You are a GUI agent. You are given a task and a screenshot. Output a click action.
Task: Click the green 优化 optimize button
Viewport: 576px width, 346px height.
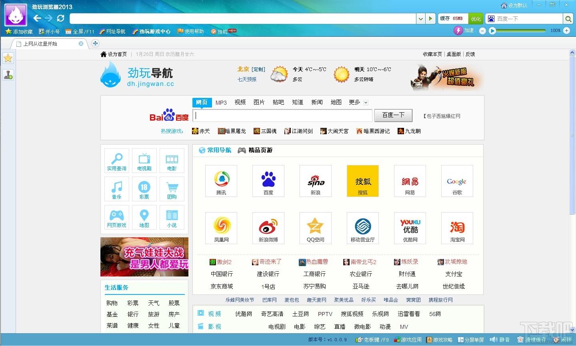pos(476,19)
